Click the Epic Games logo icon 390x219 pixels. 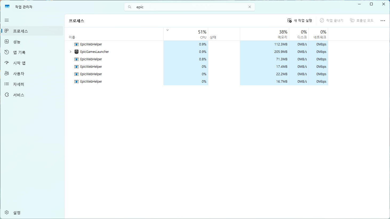click(x=77, y=52)
